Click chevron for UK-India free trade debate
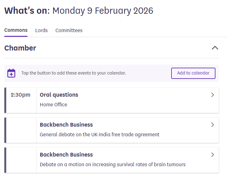 point(213,125)
